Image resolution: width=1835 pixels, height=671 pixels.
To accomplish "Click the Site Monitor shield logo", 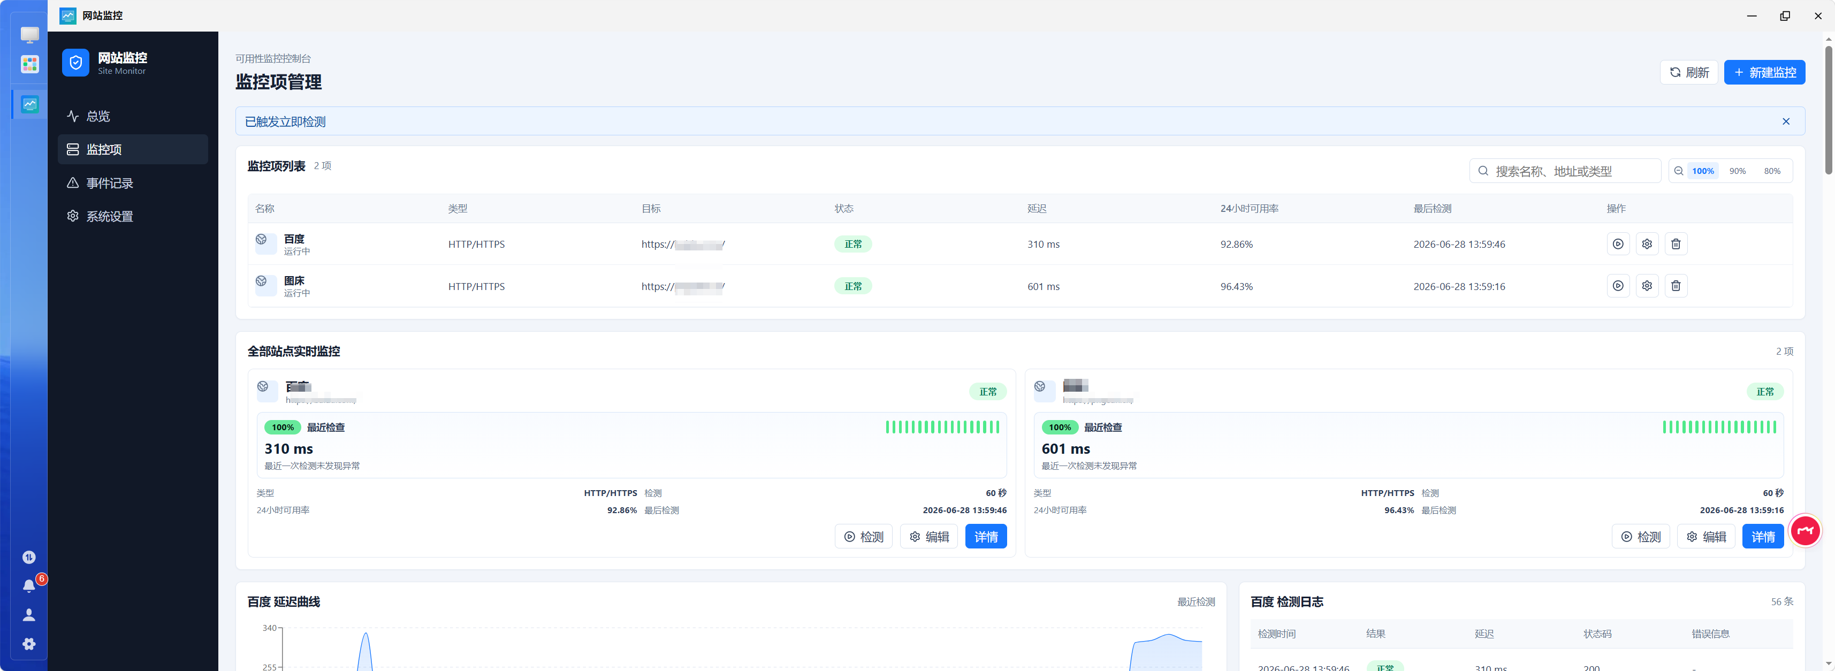I will click(75, 63).
